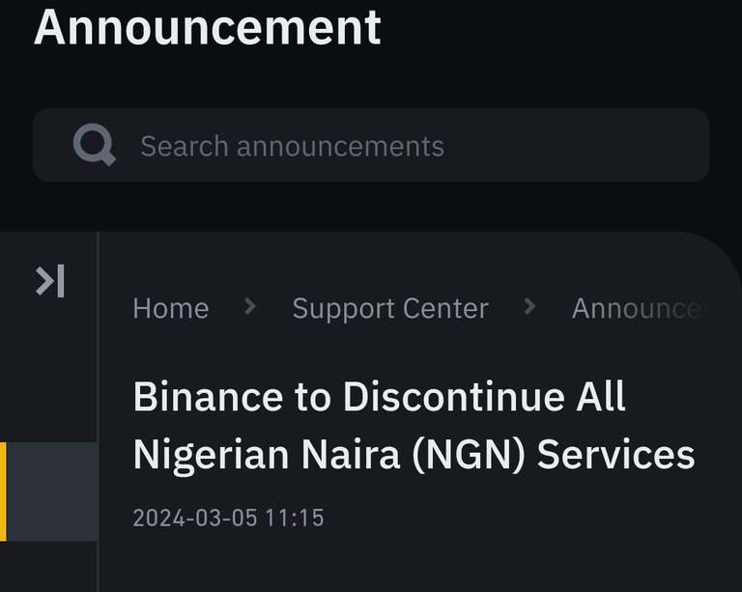Click the title line "Nigerian Naira (NGN) Services"

coord(414,455)
